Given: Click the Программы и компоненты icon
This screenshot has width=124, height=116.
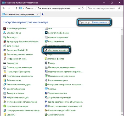Looking at the screenshot, I should [x=5, y=76].
